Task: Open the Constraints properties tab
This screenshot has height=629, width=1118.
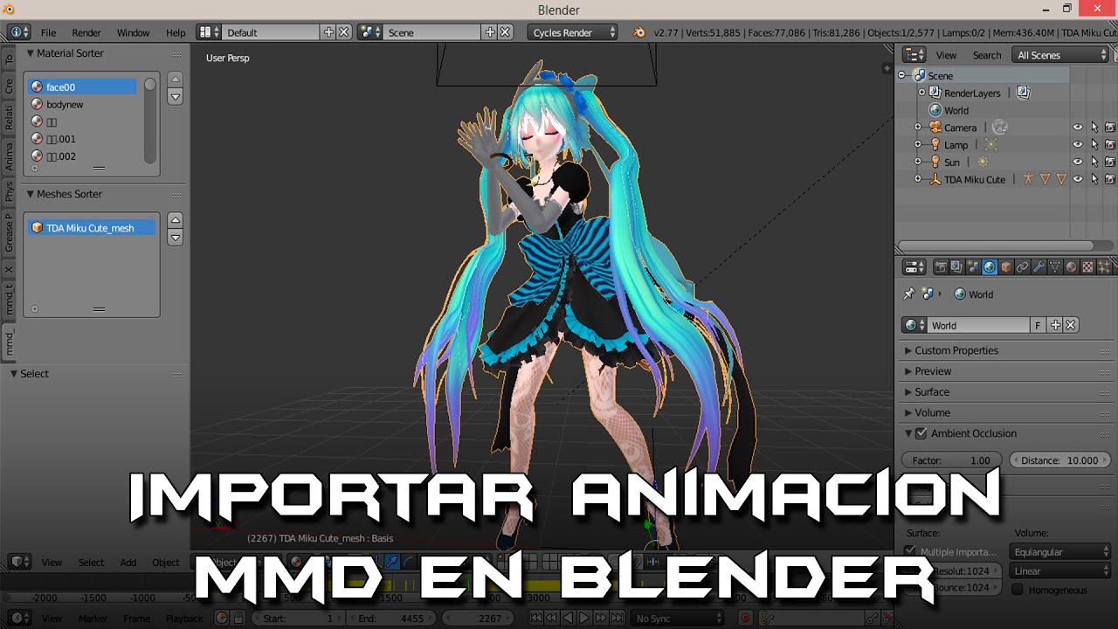Action: click(x=1022, y=267)
